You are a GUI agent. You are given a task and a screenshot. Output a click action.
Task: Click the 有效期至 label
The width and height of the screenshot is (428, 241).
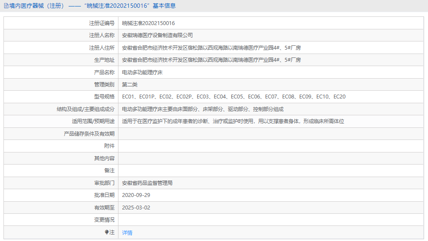[104, 207]
